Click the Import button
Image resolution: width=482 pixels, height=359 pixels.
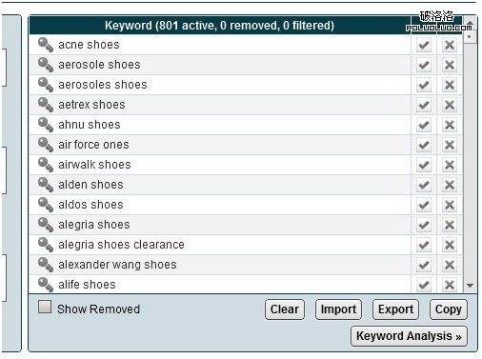pyautogui.click(x=338, y=309)
